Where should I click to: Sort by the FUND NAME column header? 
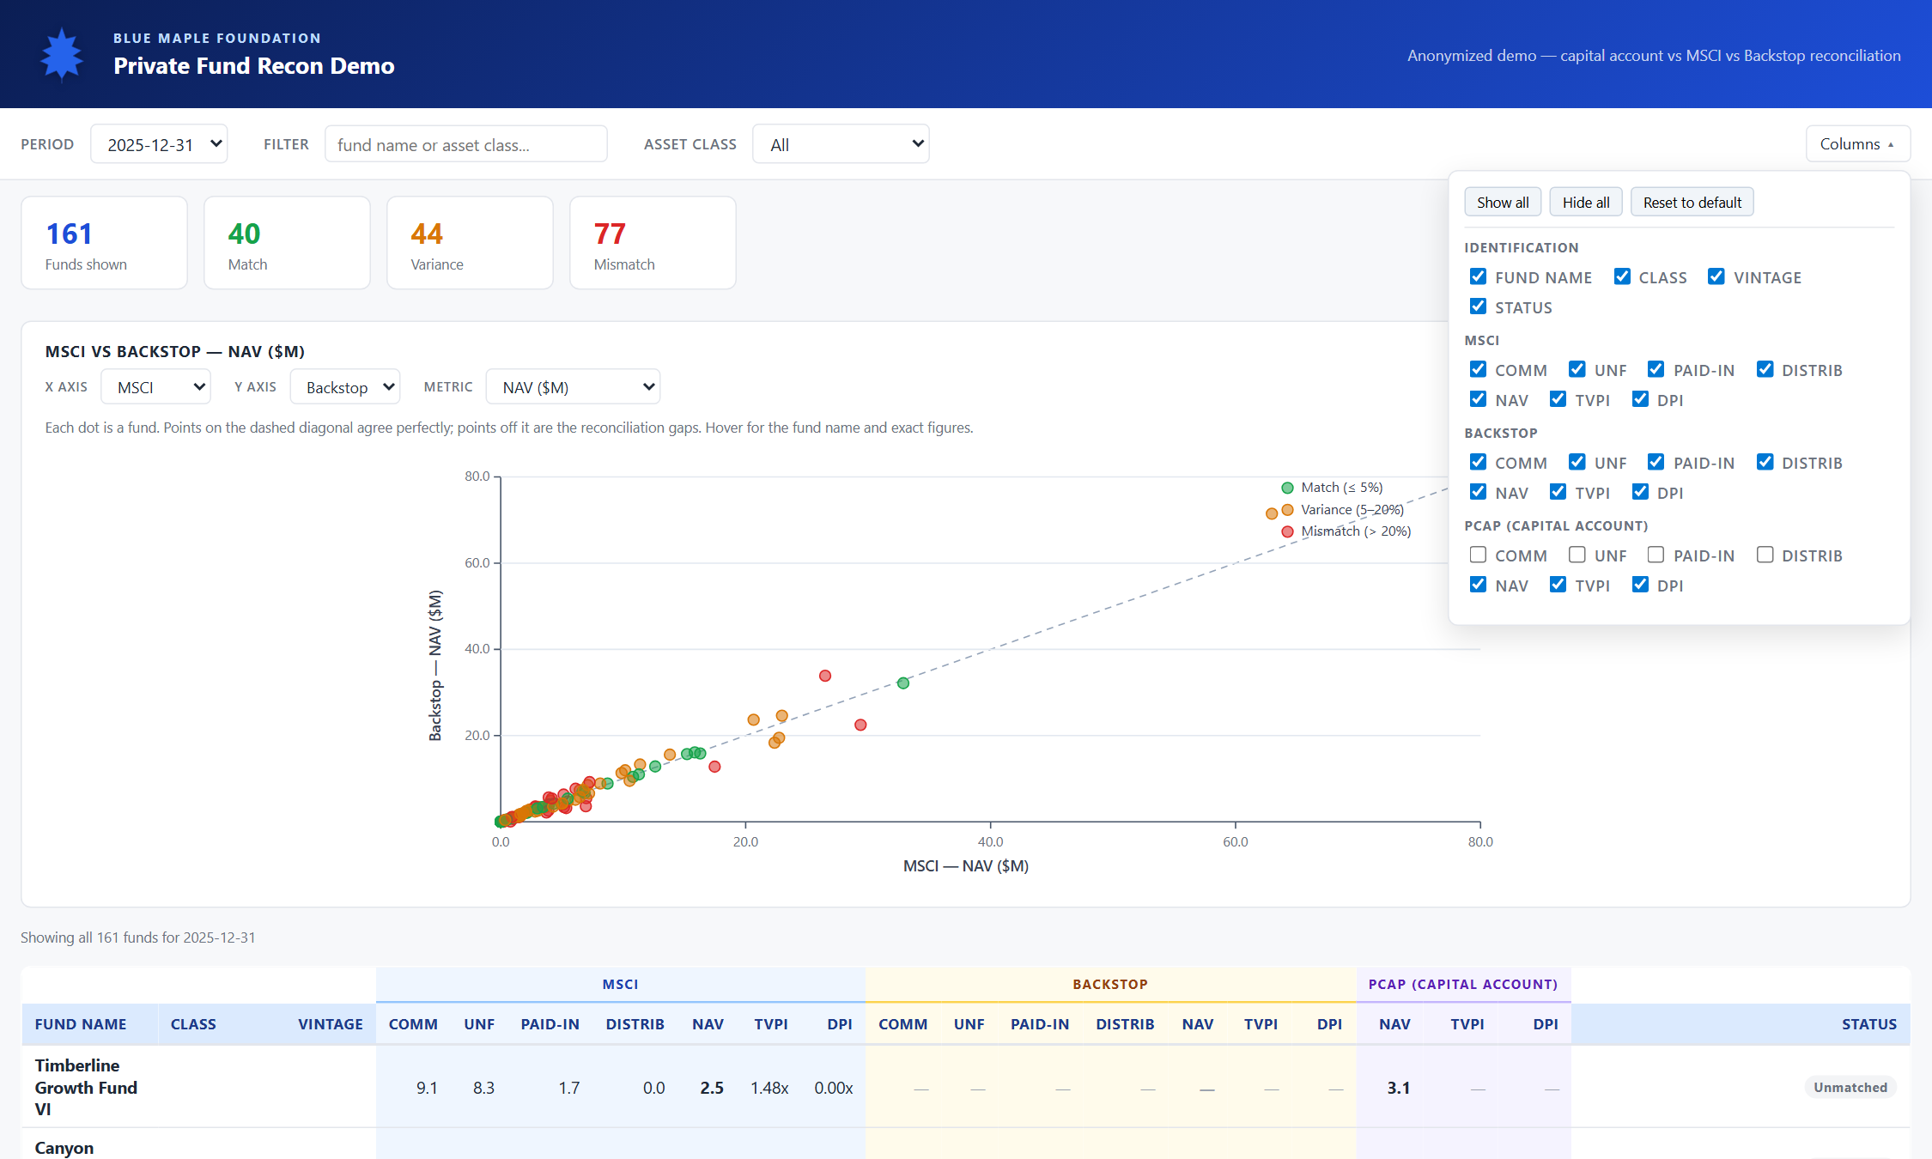coord(81,1024)
